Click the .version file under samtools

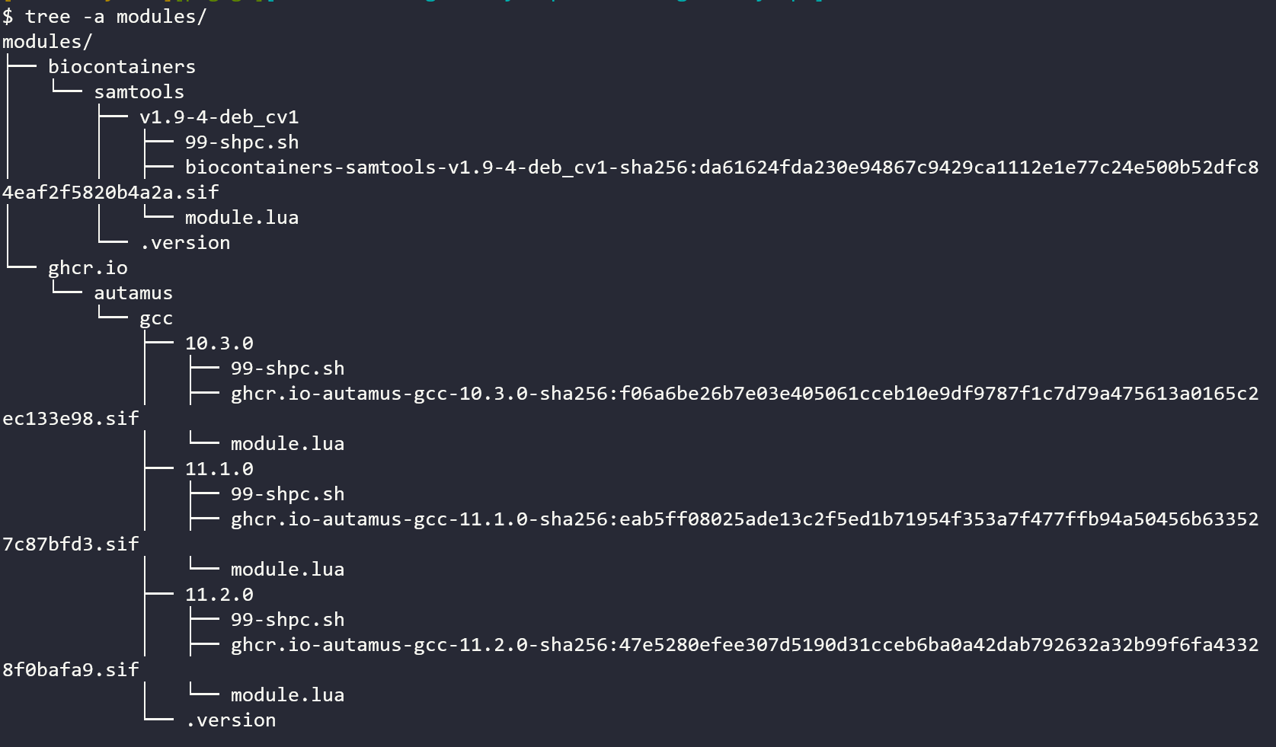(x=185, y=242)
